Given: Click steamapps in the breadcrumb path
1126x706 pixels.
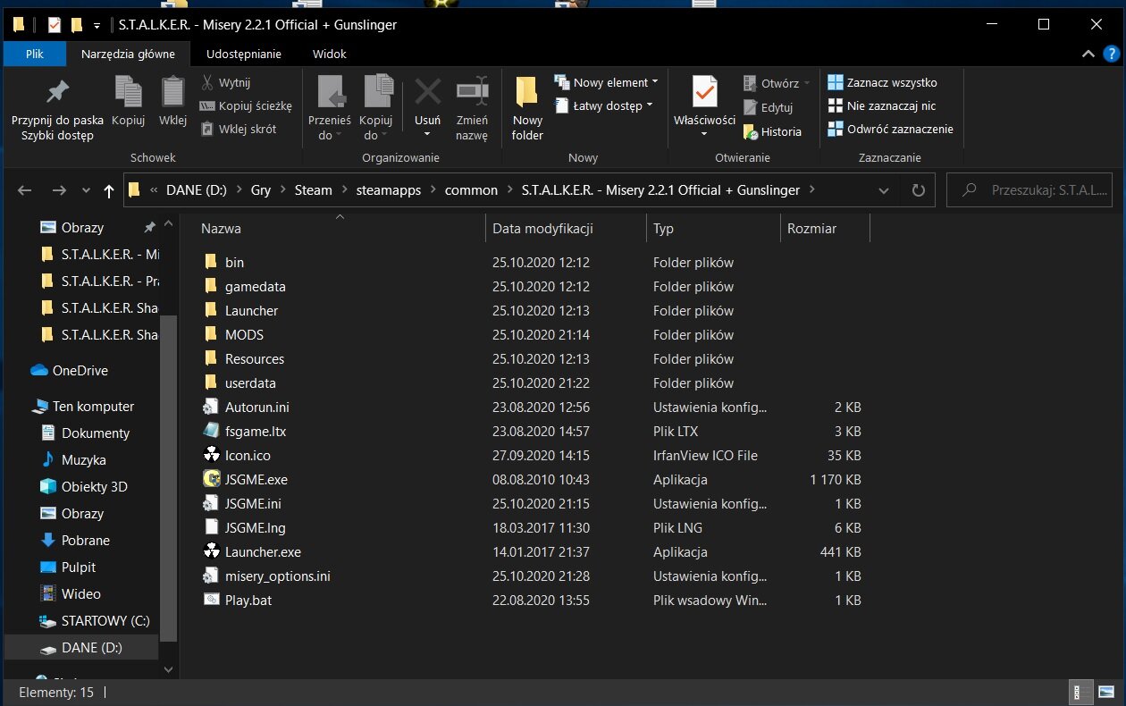Looking at the screenshot, I should click(388, 190).
